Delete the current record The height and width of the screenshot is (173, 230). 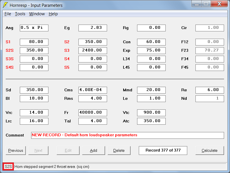(119, 150)
